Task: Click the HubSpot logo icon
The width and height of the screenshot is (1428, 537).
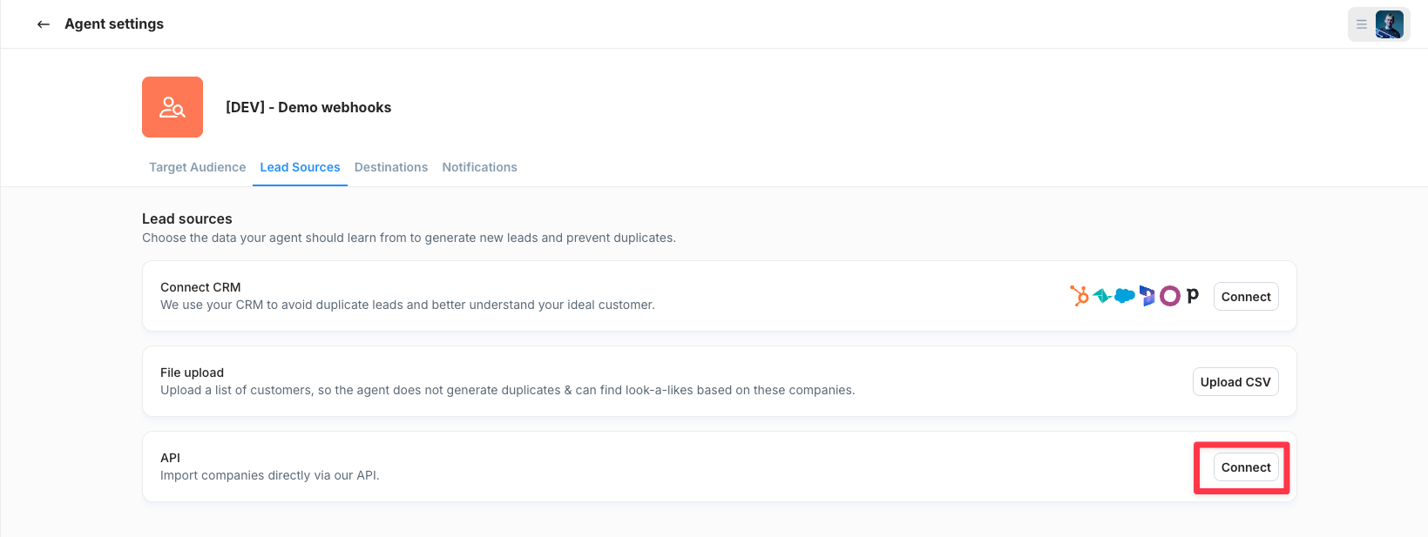Action: (x=1079, y=296)
